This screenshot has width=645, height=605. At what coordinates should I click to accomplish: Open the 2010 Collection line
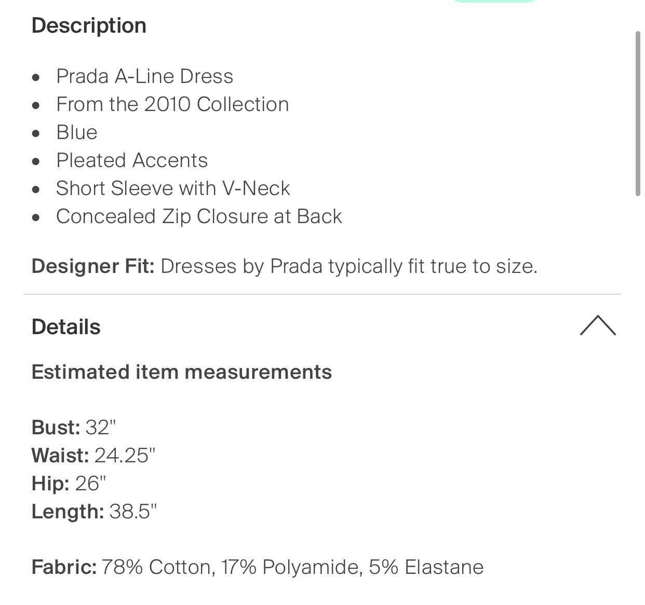click(x=172, y=104)
